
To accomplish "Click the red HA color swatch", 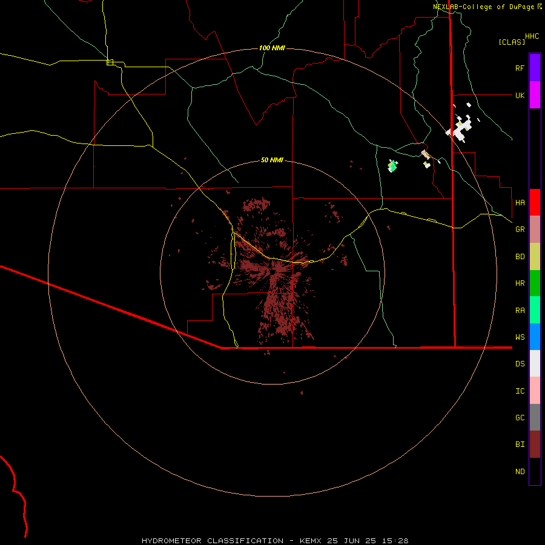I will [535, 202].
